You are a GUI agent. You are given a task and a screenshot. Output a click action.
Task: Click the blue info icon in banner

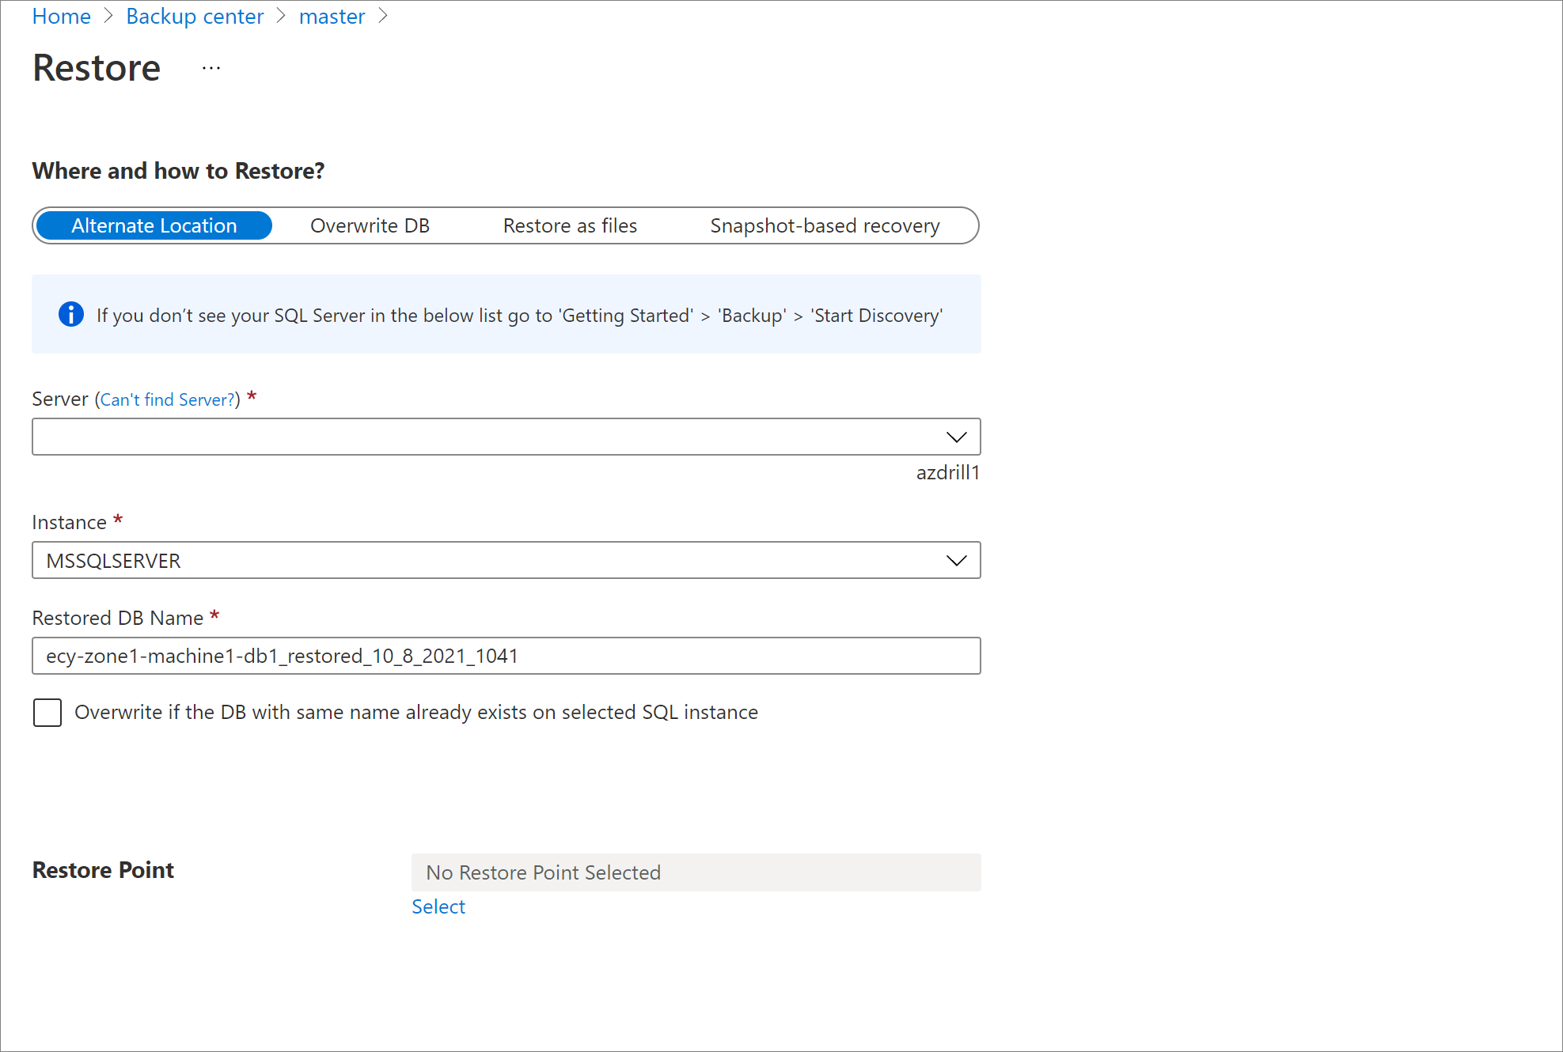click(70, 315)
